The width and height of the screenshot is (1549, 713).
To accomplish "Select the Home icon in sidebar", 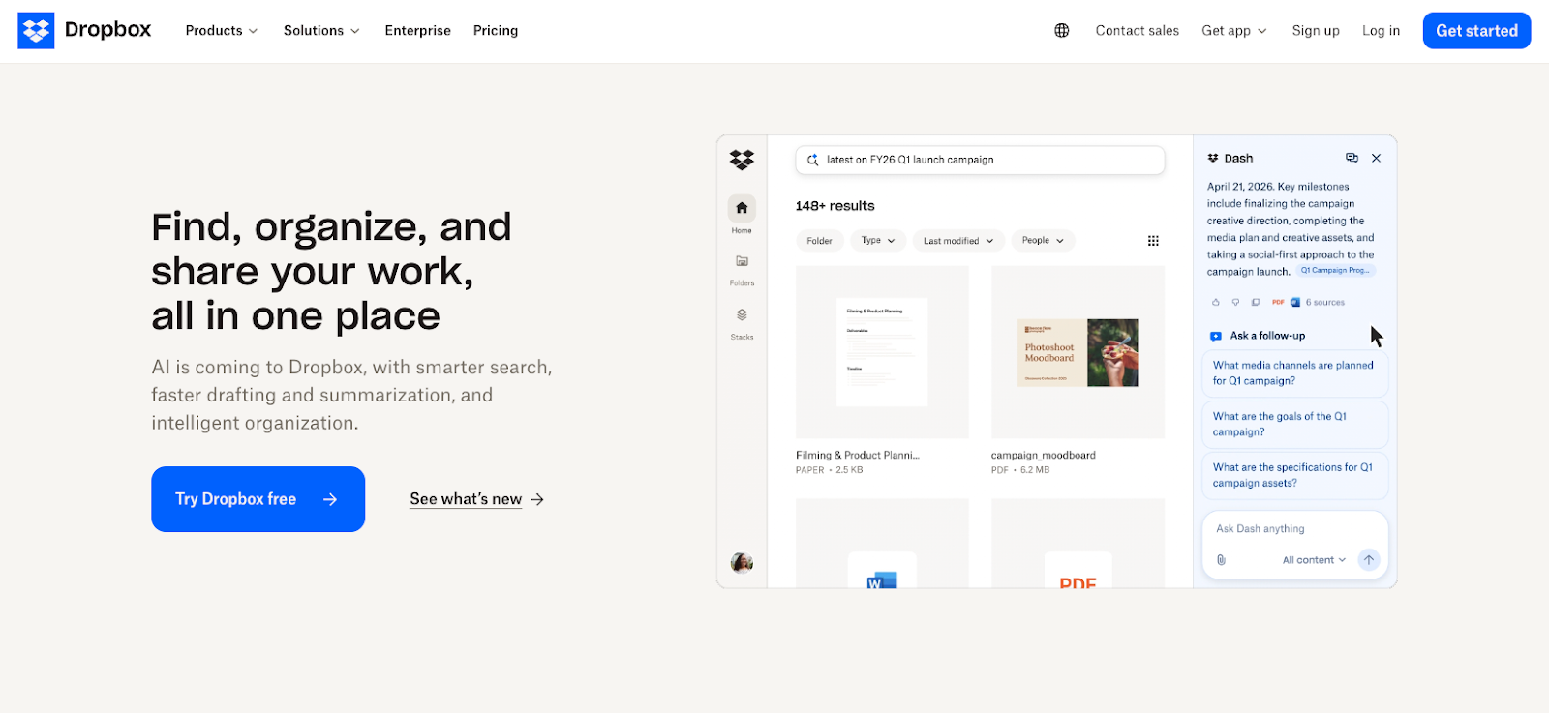I will (x=742, y=208).
